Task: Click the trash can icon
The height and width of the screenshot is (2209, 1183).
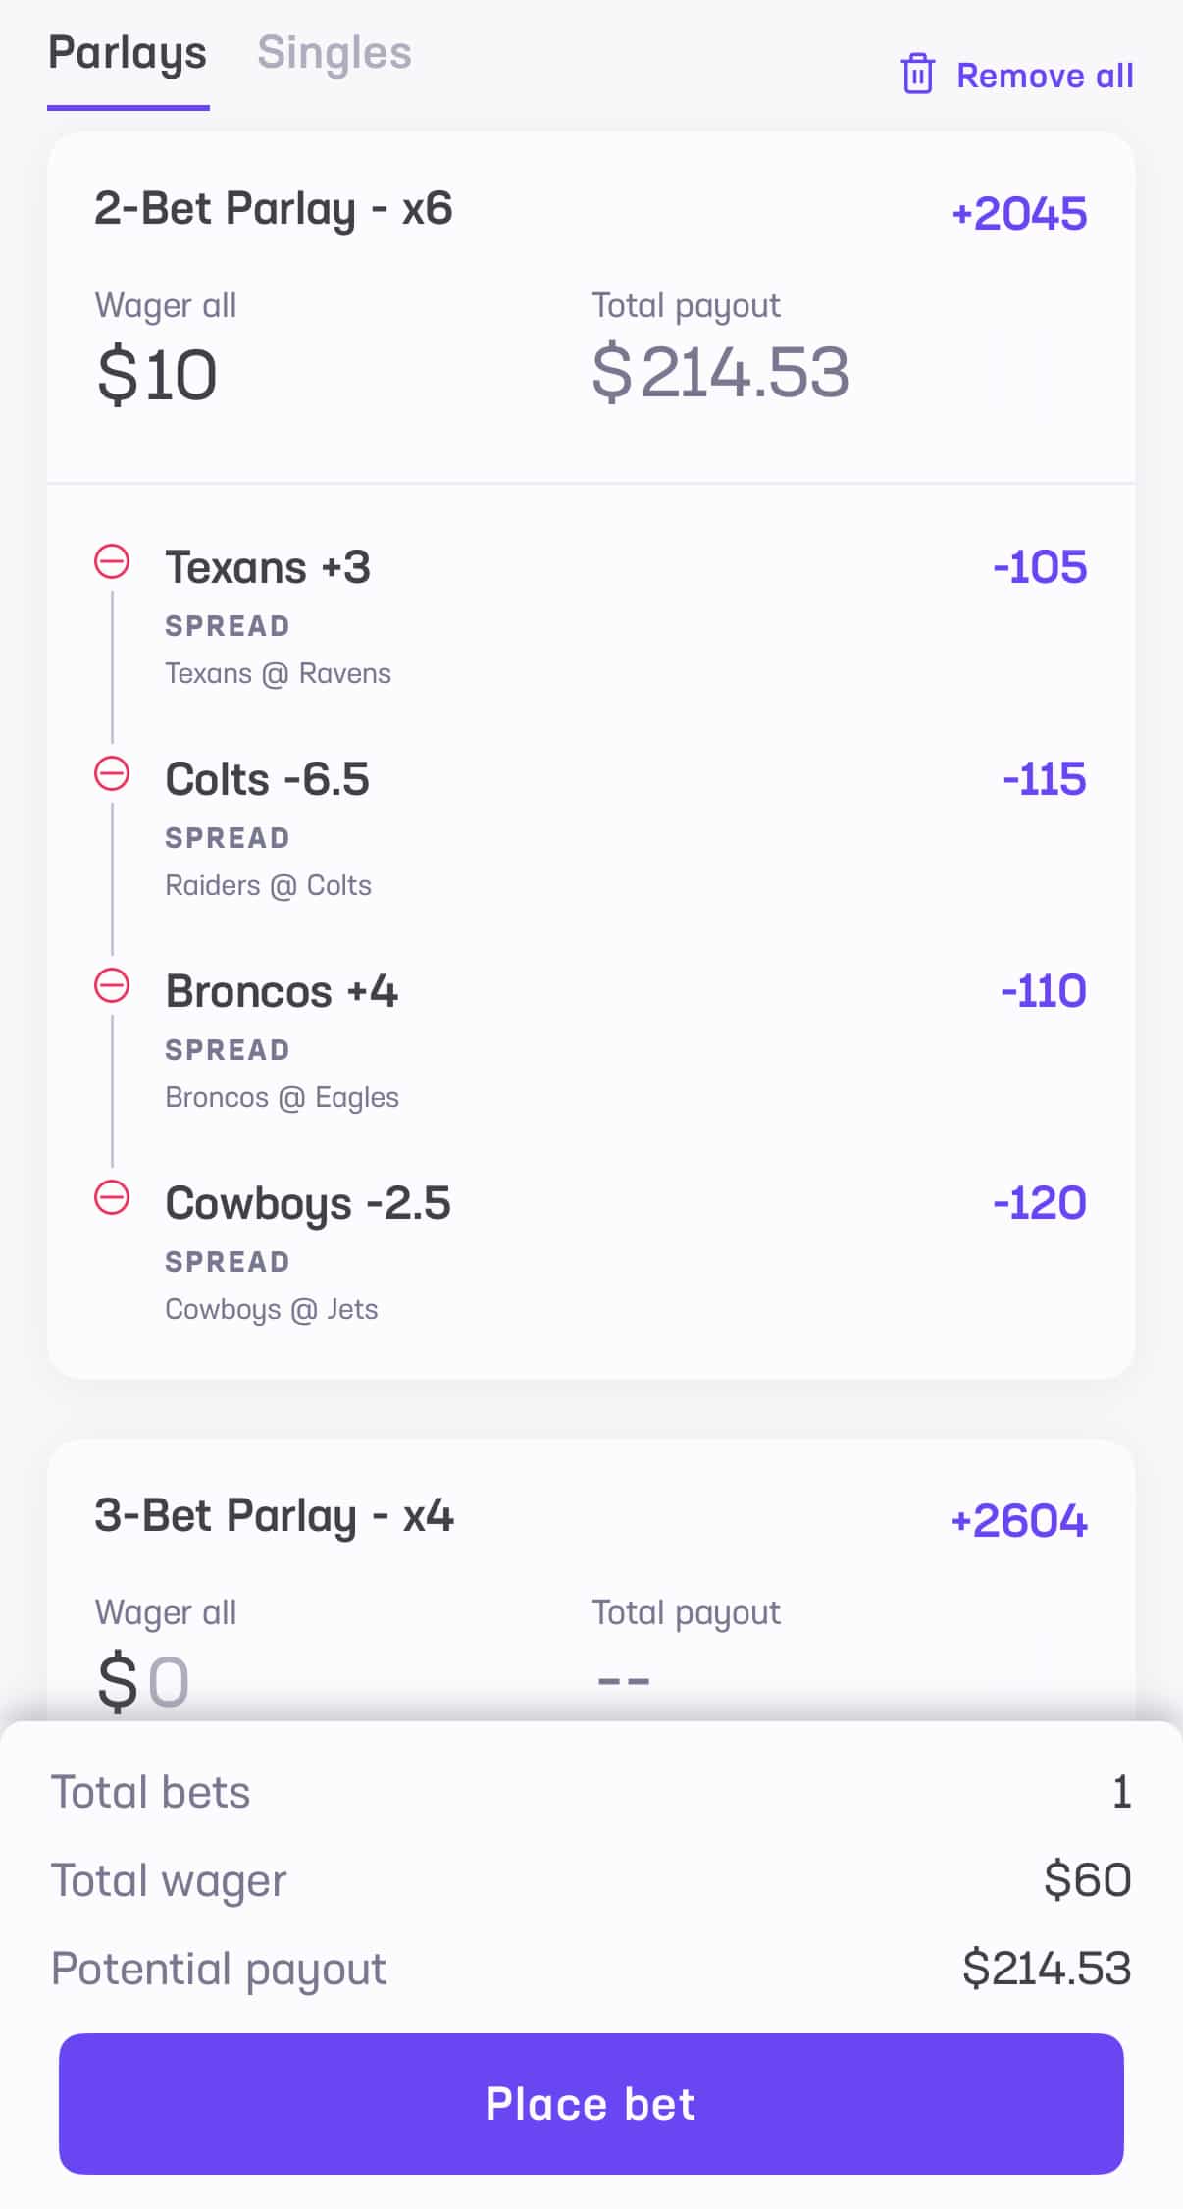Action: (x=917, y=75)
